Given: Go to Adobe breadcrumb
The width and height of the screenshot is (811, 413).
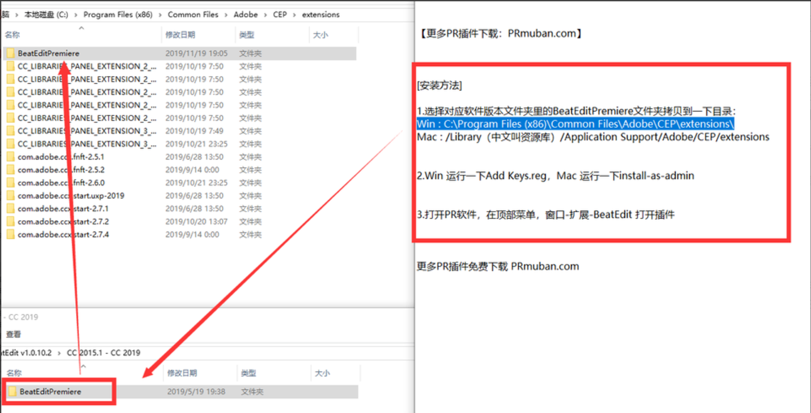Looking at the screenshot, I should click(246, 15).
